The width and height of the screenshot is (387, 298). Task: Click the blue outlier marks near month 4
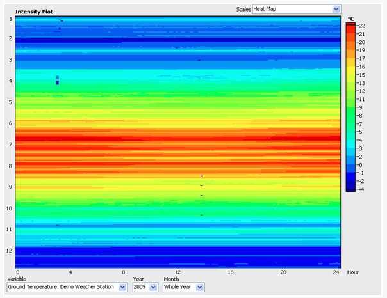click(x=58, y=80)
